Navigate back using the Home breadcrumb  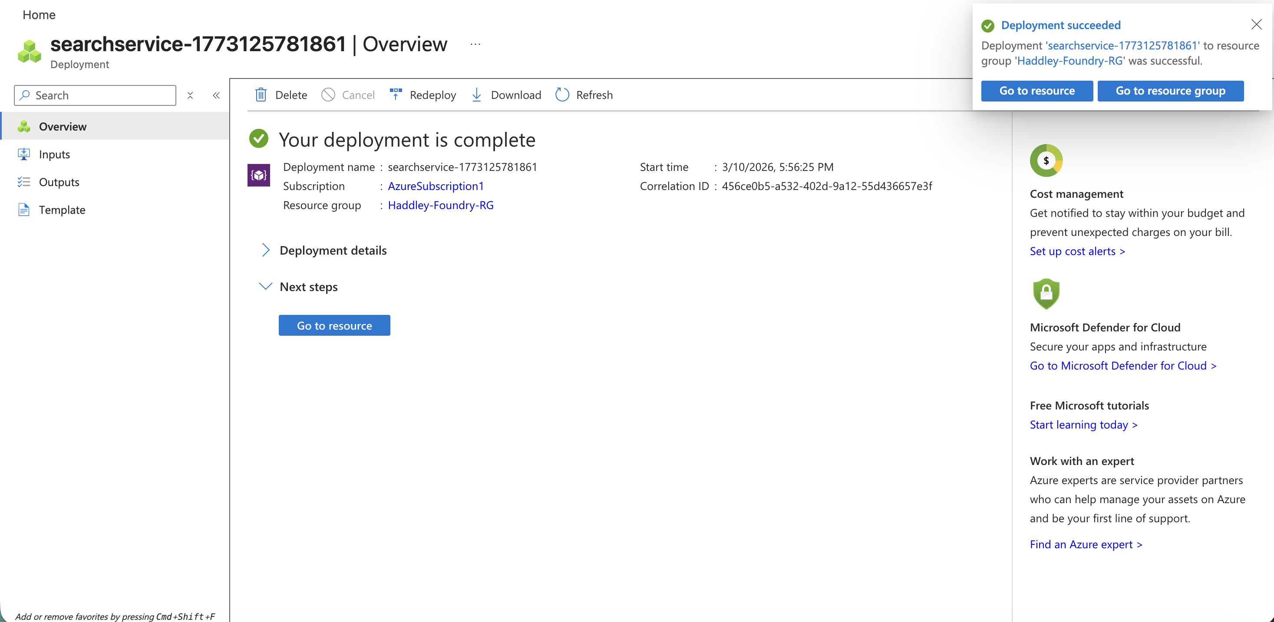point(39,14)
